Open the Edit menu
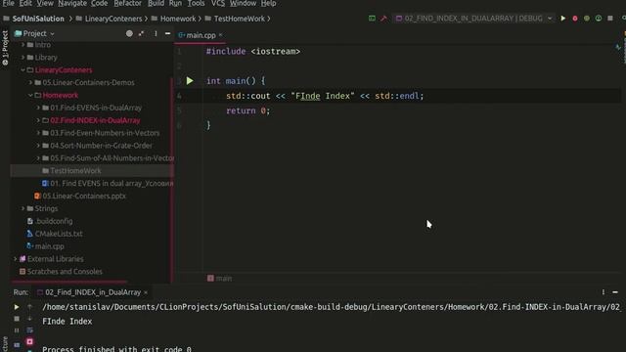Image resolution: width=626 pixels, height=352 pixels. (25, 3)
